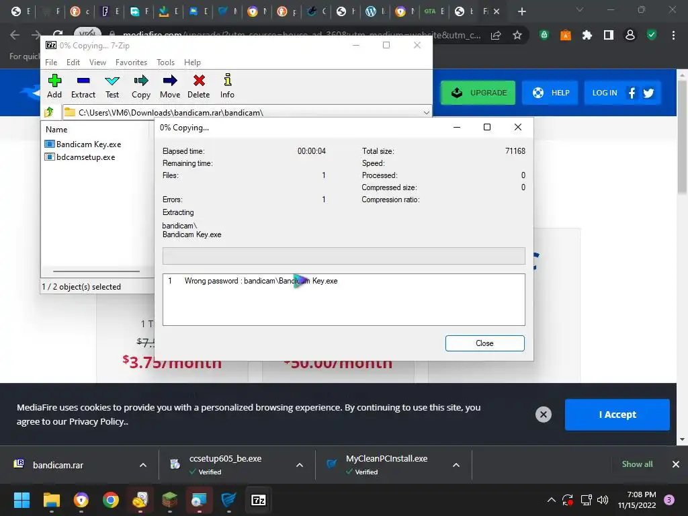Open tab search chevron in Chrome

[580, 9]
